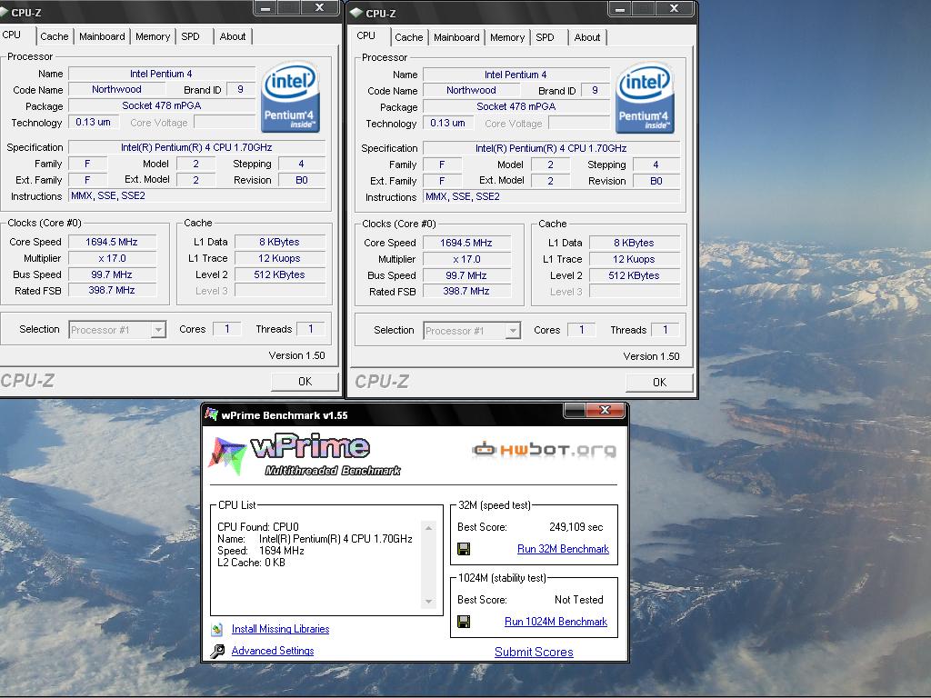Click the Package Socket 478 mPGA field in right CPU-Z
This screenshot has width=931, height=698.
pyautogui.click(x=516, y=107)
